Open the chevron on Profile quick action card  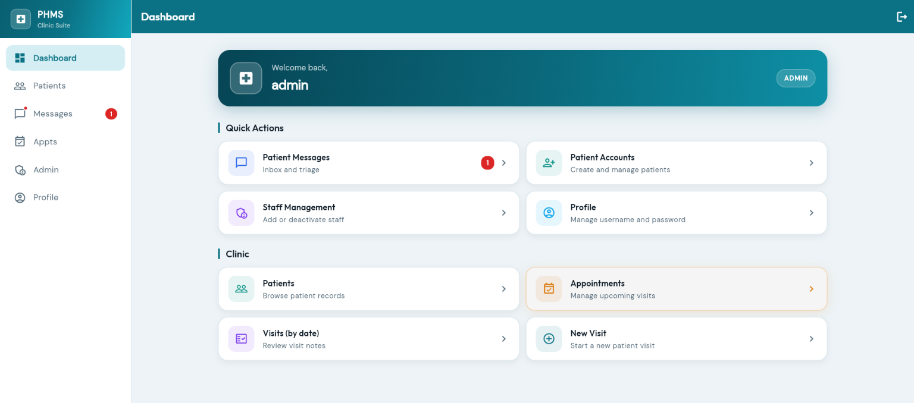(x=811, y=213)
